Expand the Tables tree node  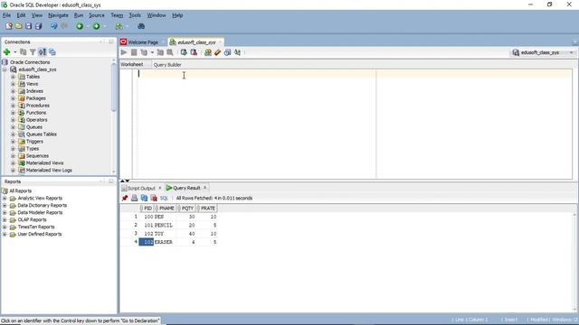[13, 77]
